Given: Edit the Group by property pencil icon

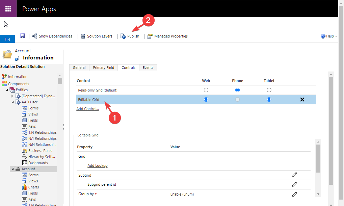Looking at the screenshot, I should click(294, 195).
